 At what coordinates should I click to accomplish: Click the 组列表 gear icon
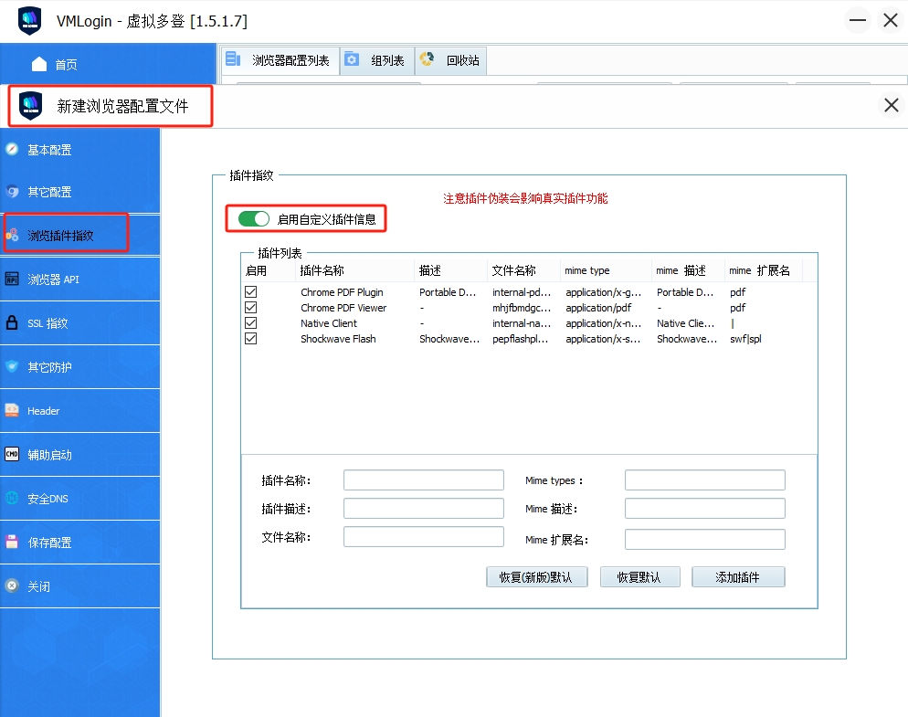pyautogui.click(x=352, y=59)
